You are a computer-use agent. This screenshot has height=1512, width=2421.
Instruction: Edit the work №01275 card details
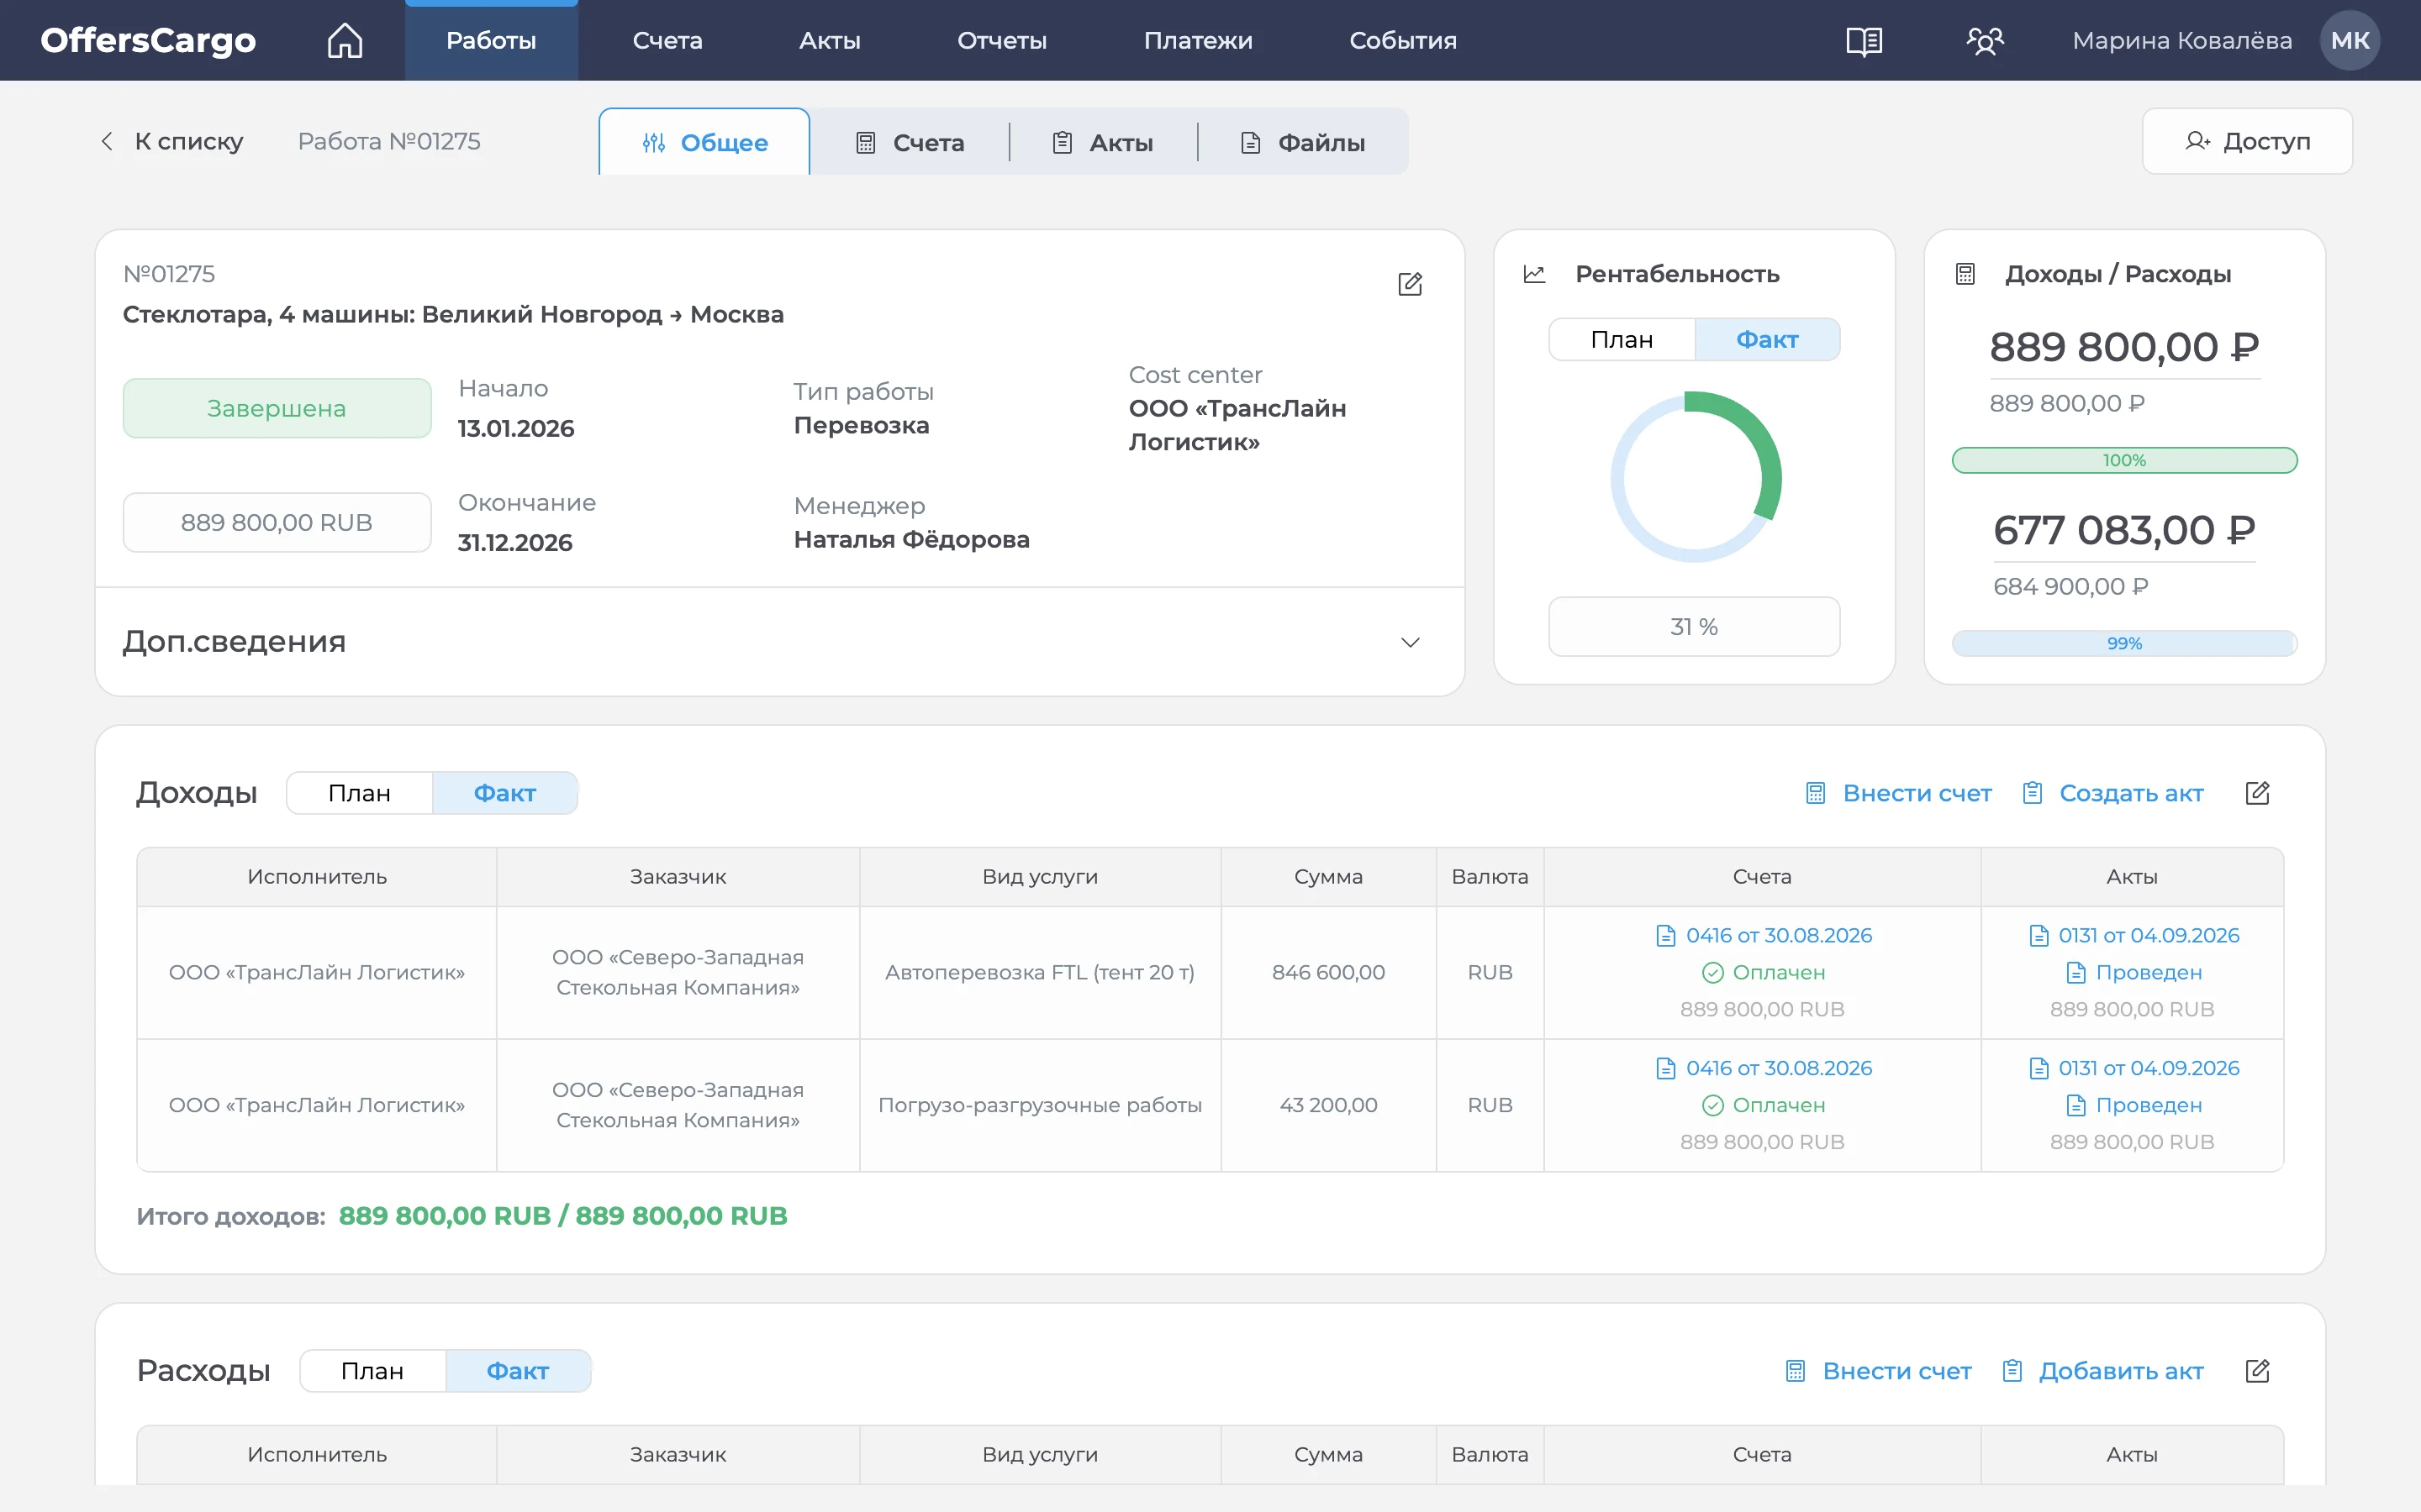click(1410, 284)
